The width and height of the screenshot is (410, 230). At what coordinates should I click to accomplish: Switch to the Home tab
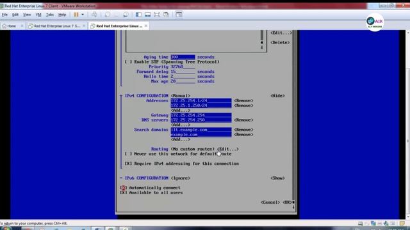tap(12, 26)
